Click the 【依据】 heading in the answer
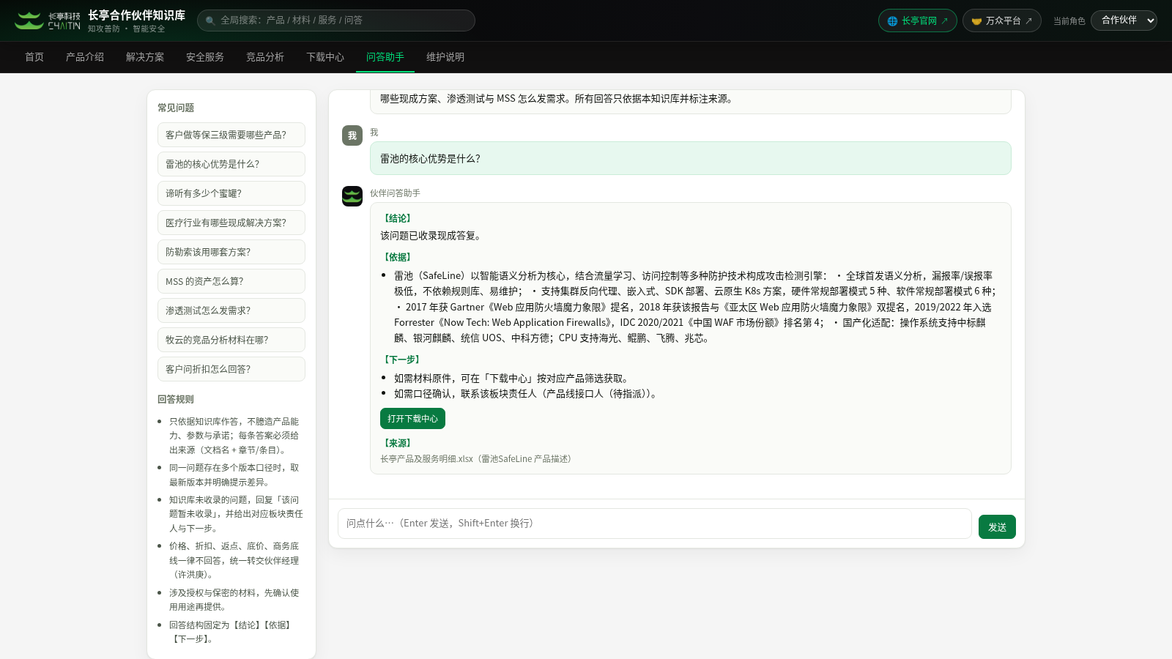1172x659 pixels. pyautogui.click(x=398, y=257)
